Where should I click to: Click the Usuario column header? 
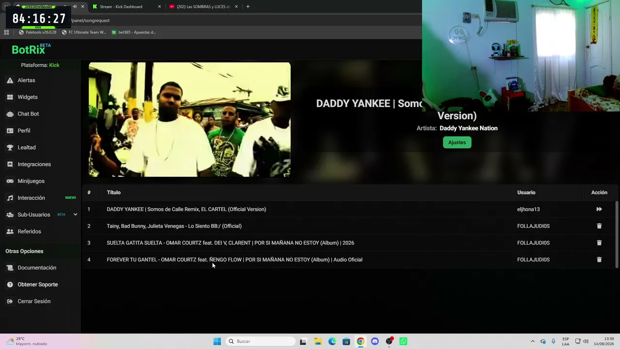(526, 192)
